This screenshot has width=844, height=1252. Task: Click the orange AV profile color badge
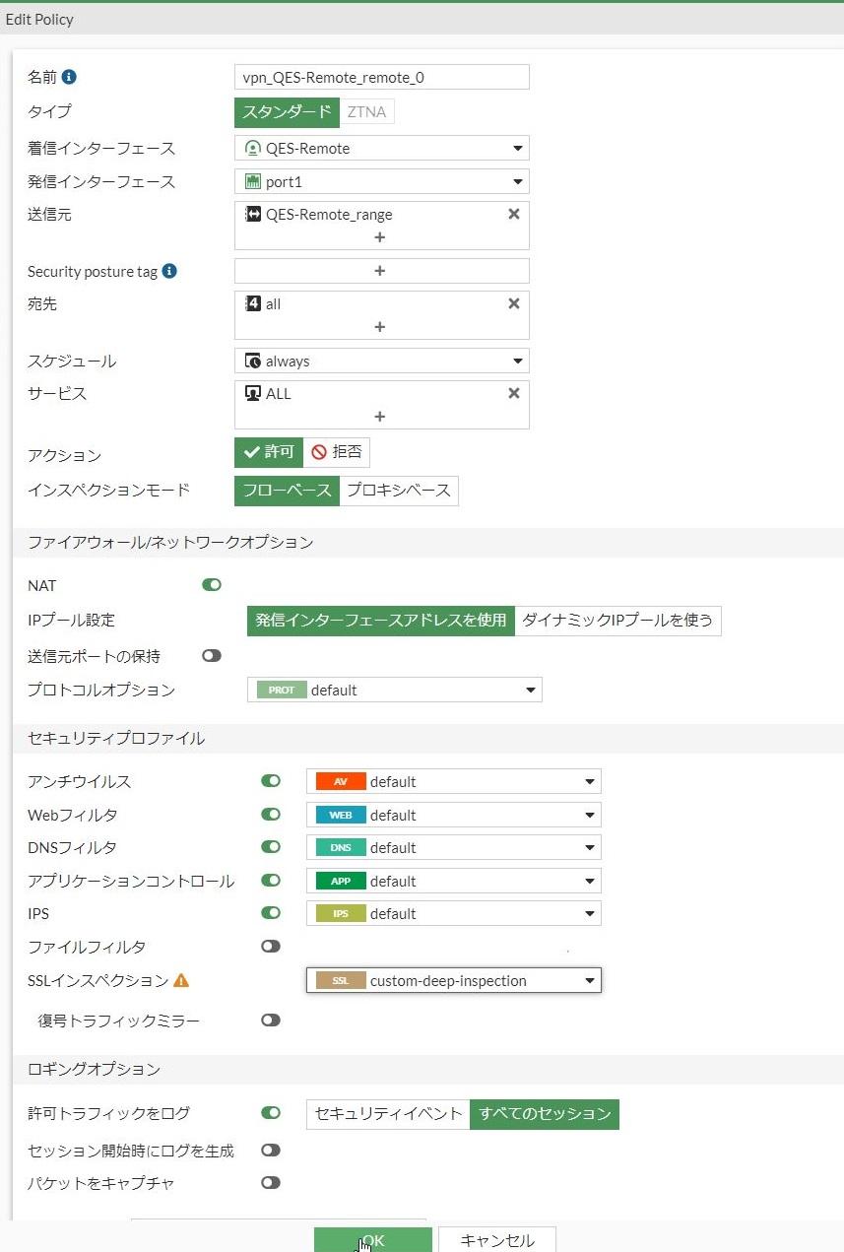pos(340,781)
